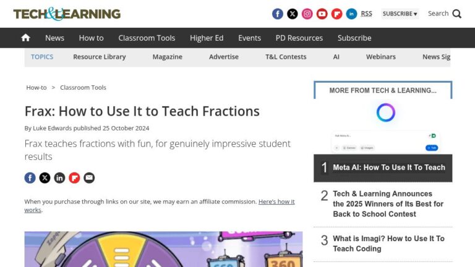
Task: Go to the home page icon
Action: point(25,38)
